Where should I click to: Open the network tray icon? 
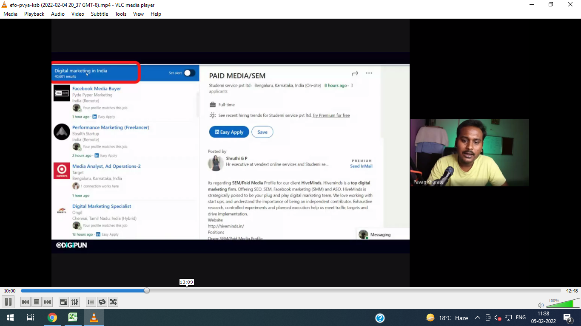point(508,318)
